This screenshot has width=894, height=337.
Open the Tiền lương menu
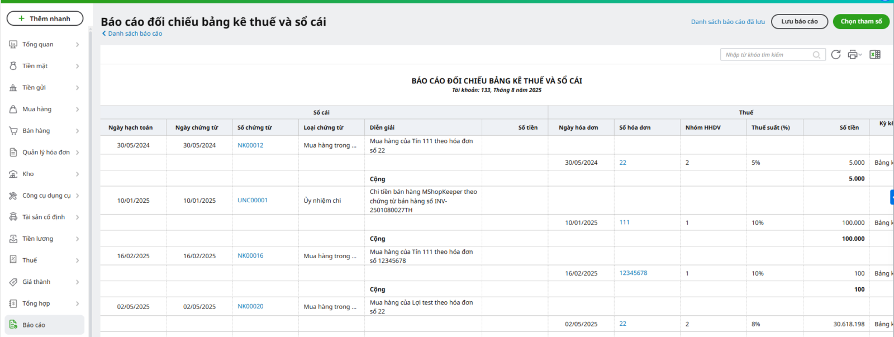click(37, 239)
